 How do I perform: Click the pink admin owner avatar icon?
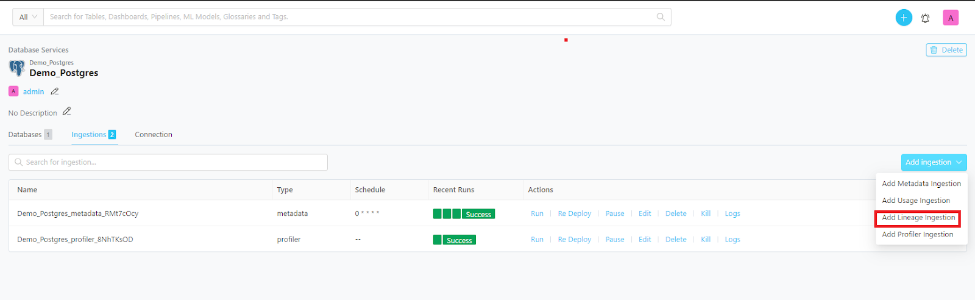(13, 91)
